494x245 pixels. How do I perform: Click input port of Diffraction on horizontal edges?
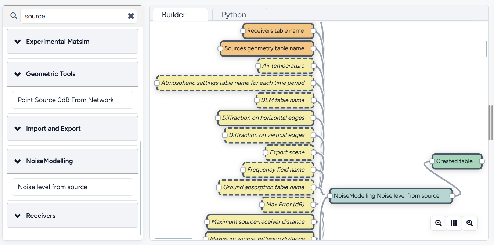pyautogui.click(x=218, y=118)
